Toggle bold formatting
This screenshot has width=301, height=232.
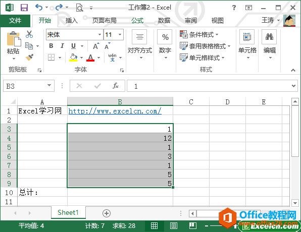click(51, 46)
